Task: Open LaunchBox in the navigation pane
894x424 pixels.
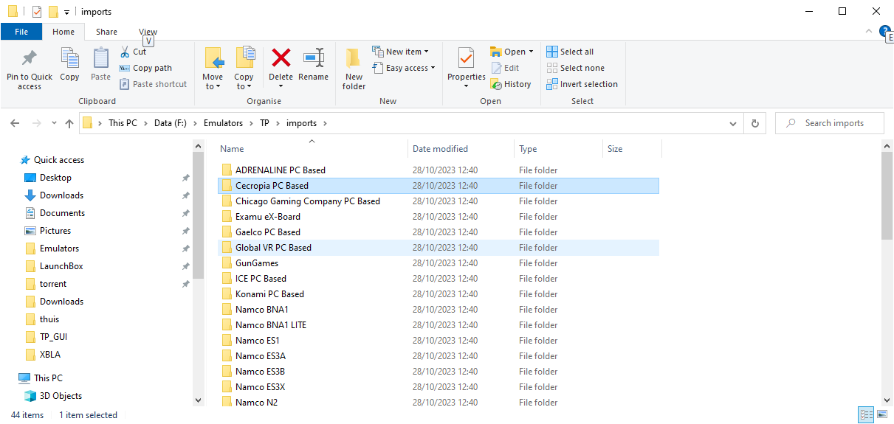Action: pos(61,266)
